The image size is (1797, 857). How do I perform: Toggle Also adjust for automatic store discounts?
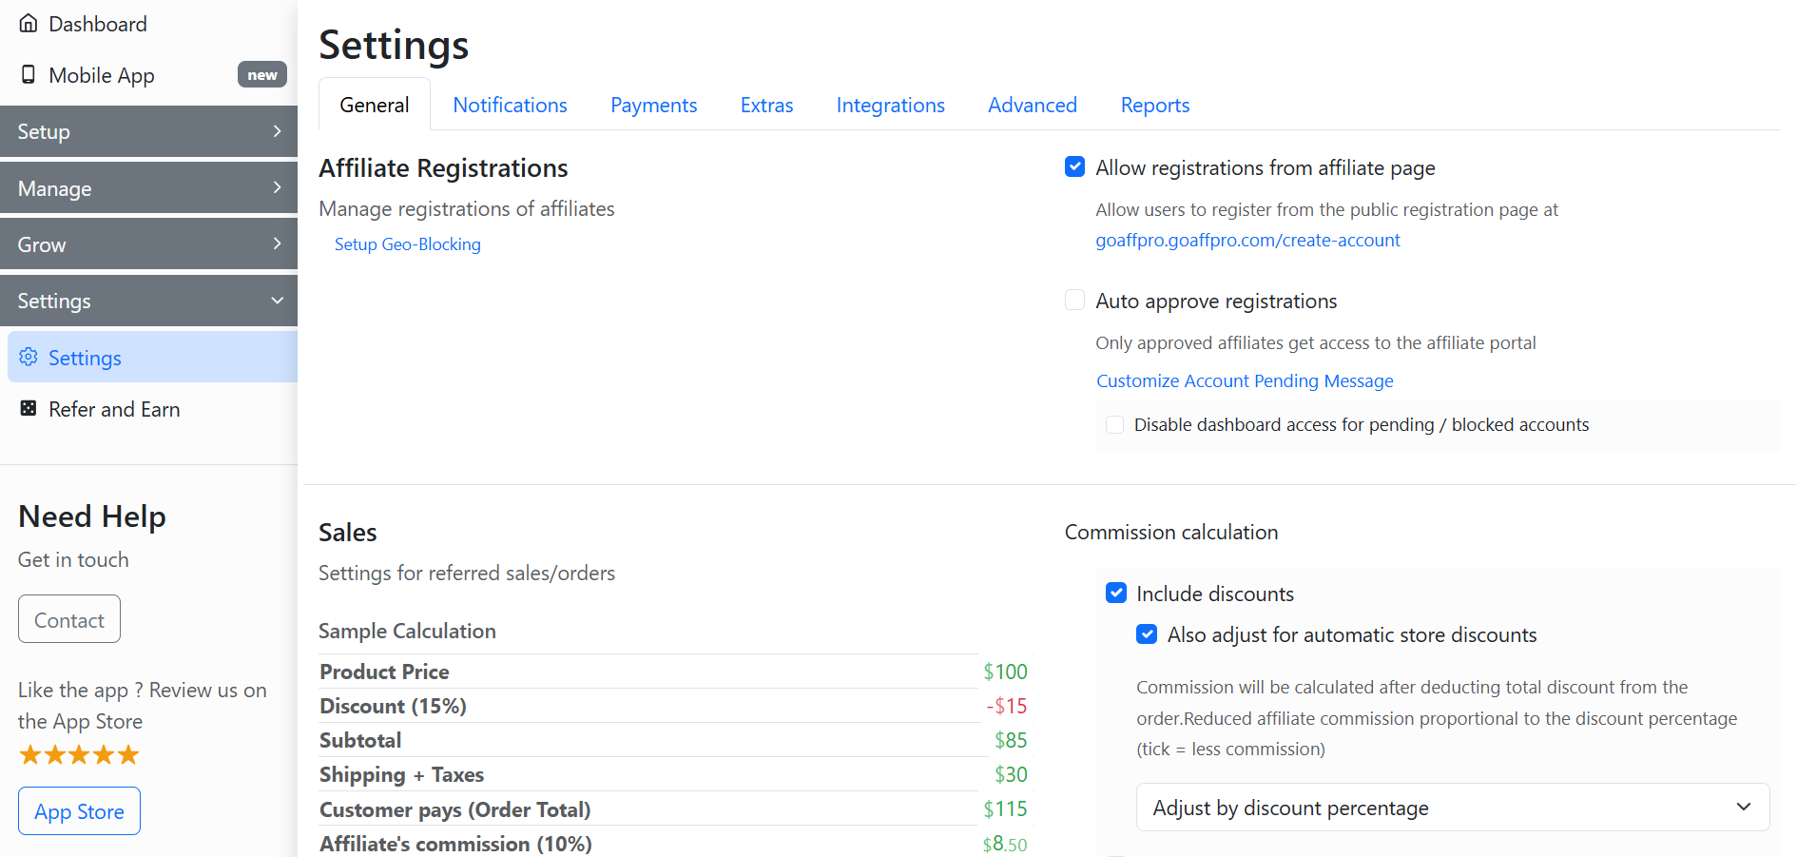[1147, 634]
